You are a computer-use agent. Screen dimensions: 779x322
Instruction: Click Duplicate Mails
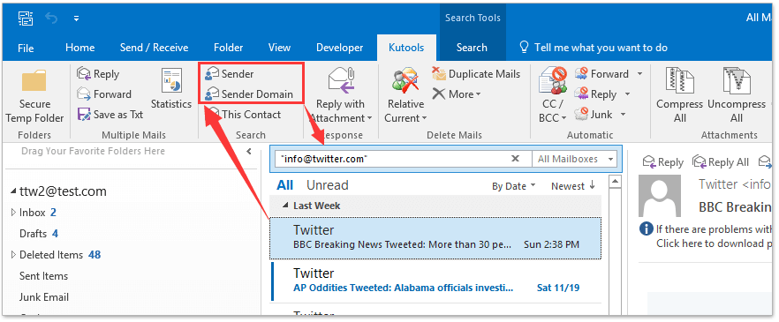pos(476,74)
